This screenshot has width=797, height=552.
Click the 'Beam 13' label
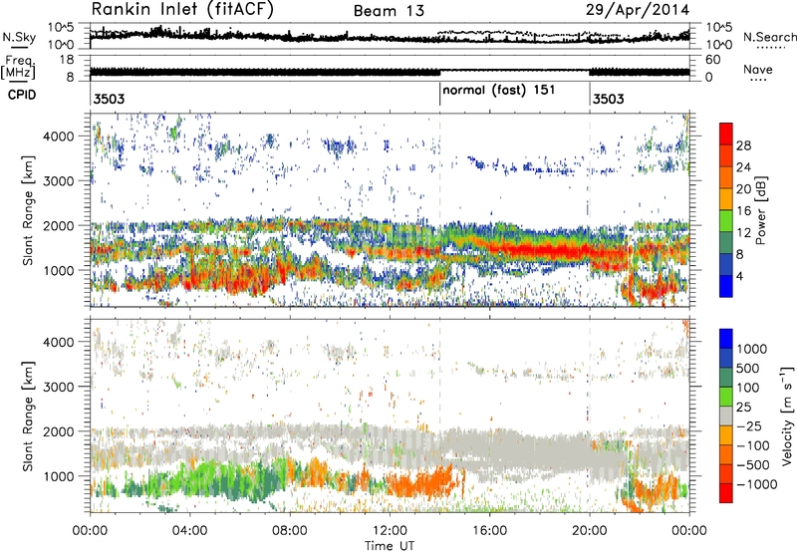(x=389, y=11)
